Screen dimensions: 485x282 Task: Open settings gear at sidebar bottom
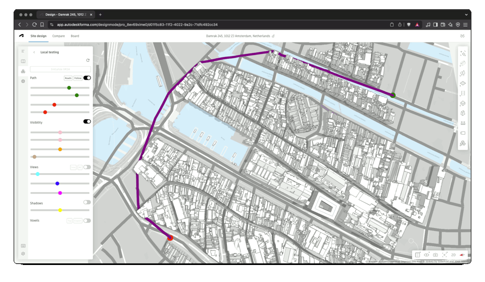click(x=23, y=253)
